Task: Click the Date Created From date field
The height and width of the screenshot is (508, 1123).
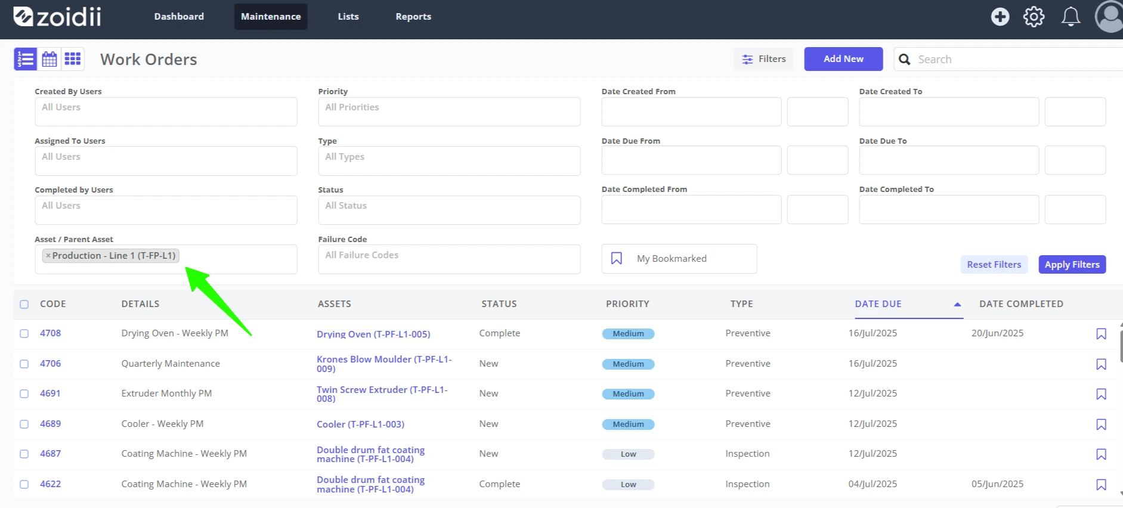Action: point(691,111)
